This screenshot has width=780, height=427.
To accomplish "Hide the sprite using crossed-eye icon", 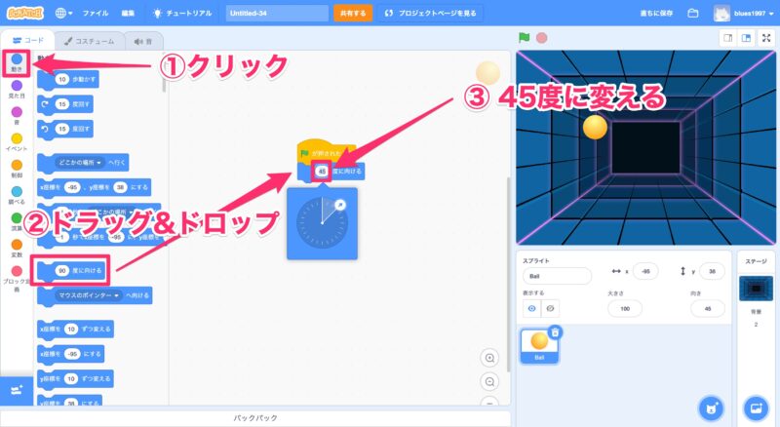I will 551,307.
